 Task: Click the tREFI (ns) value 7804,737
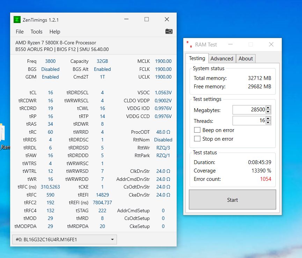coord(102,202)
